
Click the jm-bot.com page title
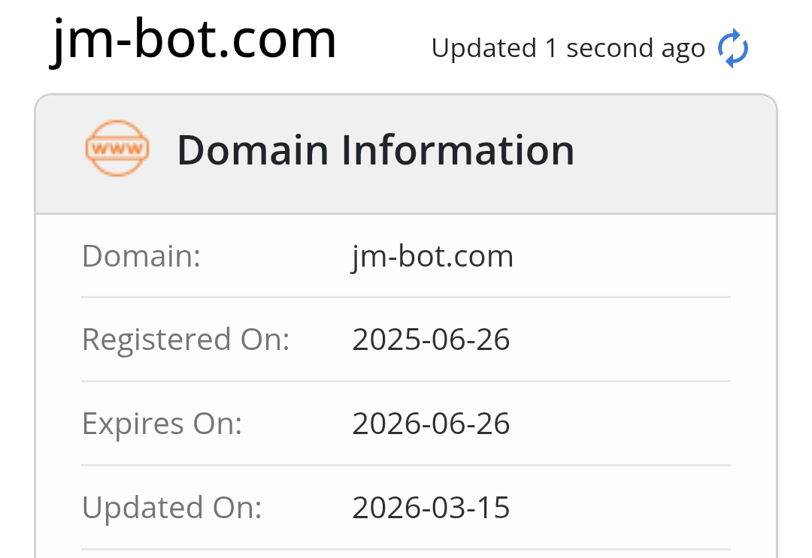[194, 39]
